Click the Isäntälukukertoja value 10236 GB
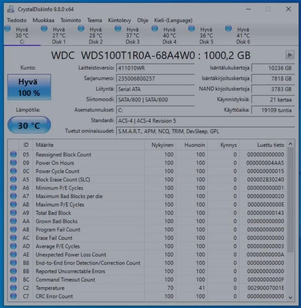The height and width of the screenshot is (308, 301). tap(273, 68)
